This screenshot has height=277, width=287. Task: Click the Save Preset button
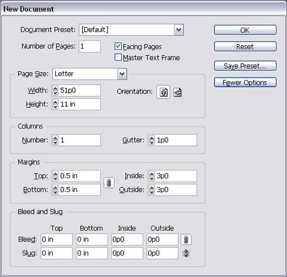245,65
